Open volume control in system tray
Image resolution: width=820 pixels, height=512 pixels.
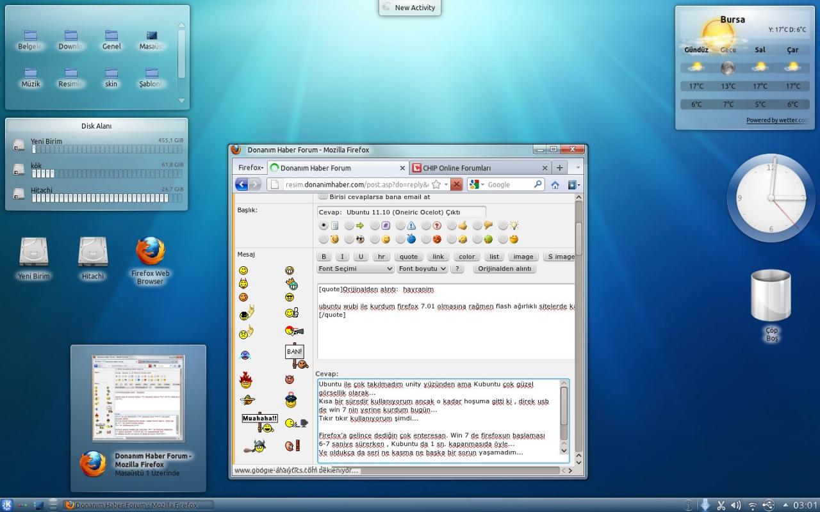pos(736,505)
